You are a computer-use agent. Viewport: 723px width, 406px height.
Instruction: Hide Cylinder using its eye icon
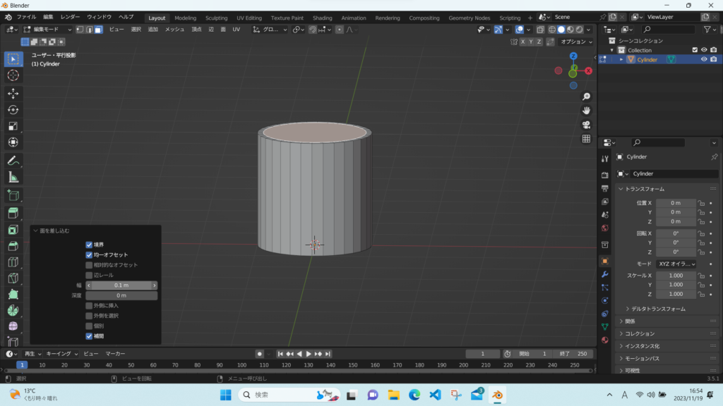[x=703, y=60]
